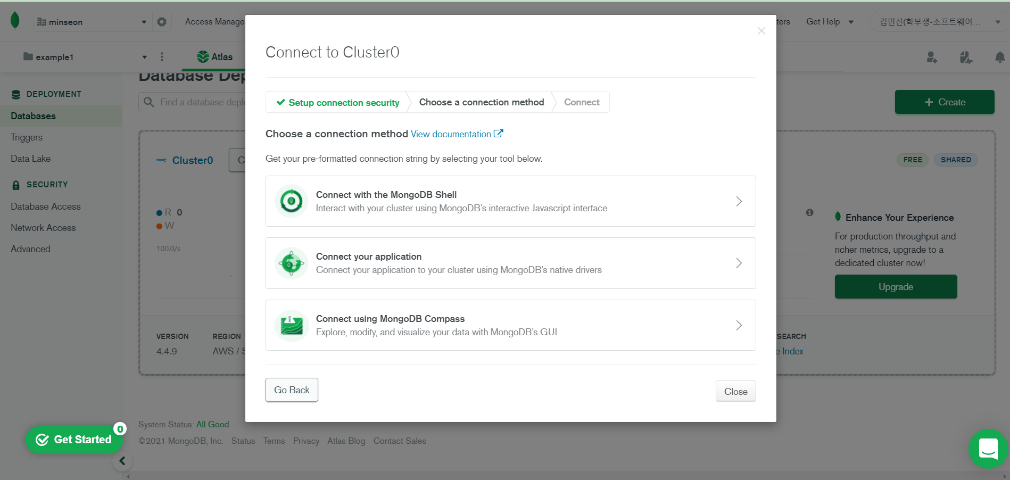Image resolution: width=1010 pixels, height=480 pixels.
Task: Click the SHARED badge
Action: point(956,160)
